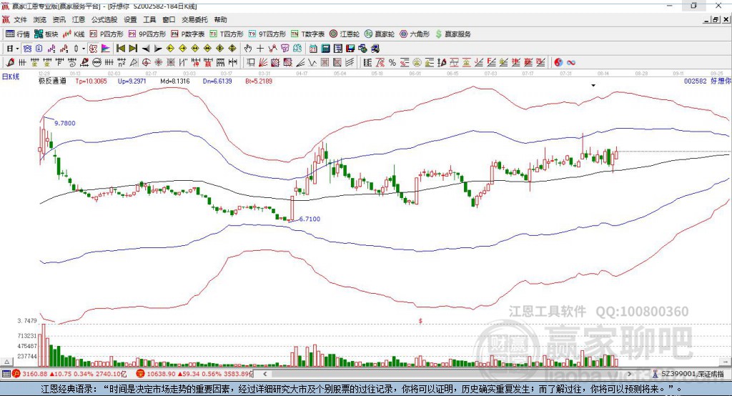Open the K线 candlestick chart view
732x396 pixels.
[74, 34]
